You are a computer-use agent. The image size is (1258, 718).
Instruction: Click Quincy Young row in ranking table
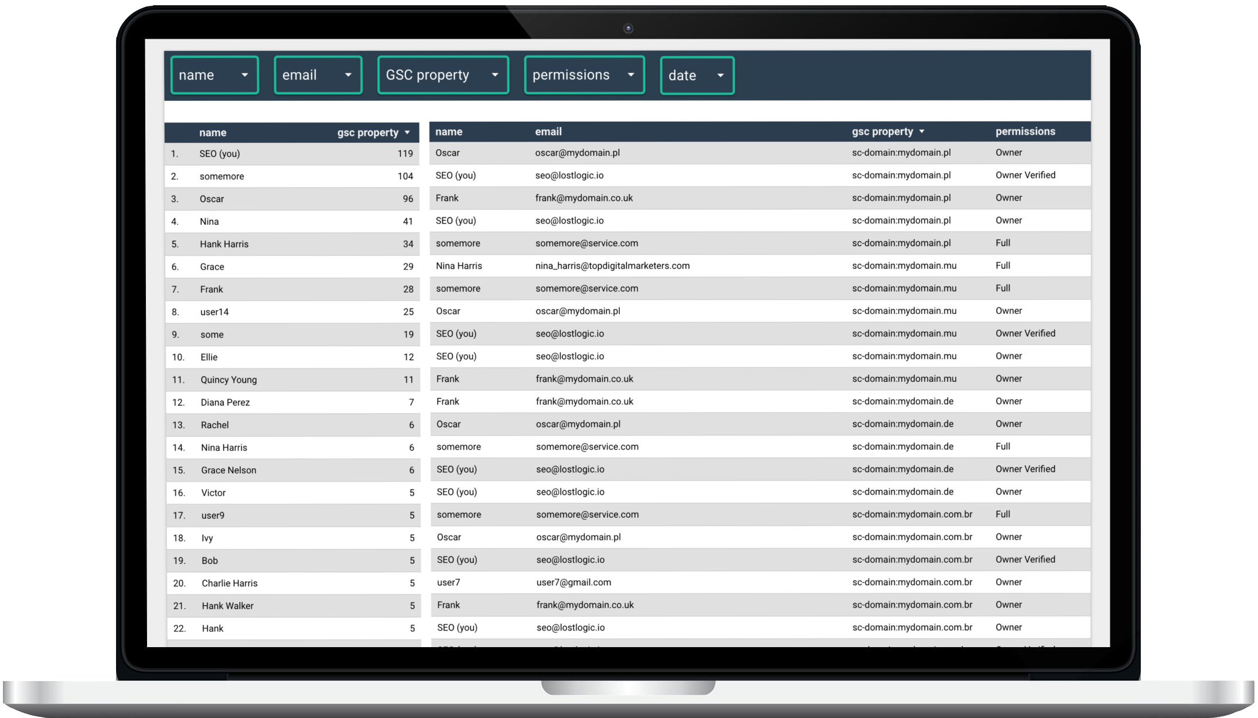click(292, 380)
